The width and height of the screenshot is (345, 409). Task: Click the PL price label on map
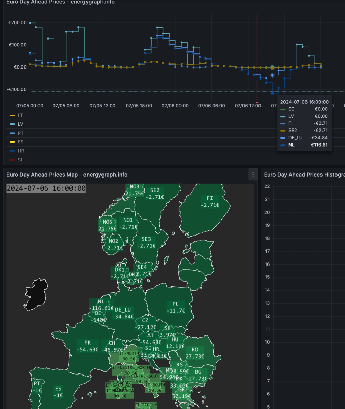(176, 310)
